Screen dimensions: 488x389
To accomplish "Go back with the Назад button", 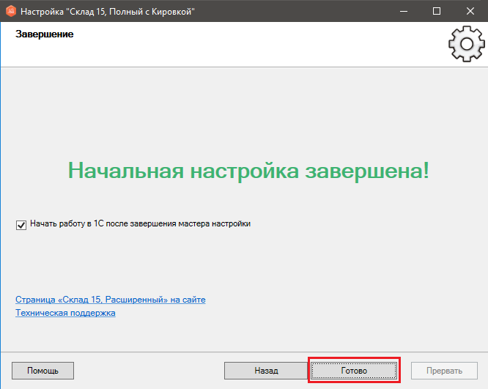I will pyautogui.click(x=266, y=371).
